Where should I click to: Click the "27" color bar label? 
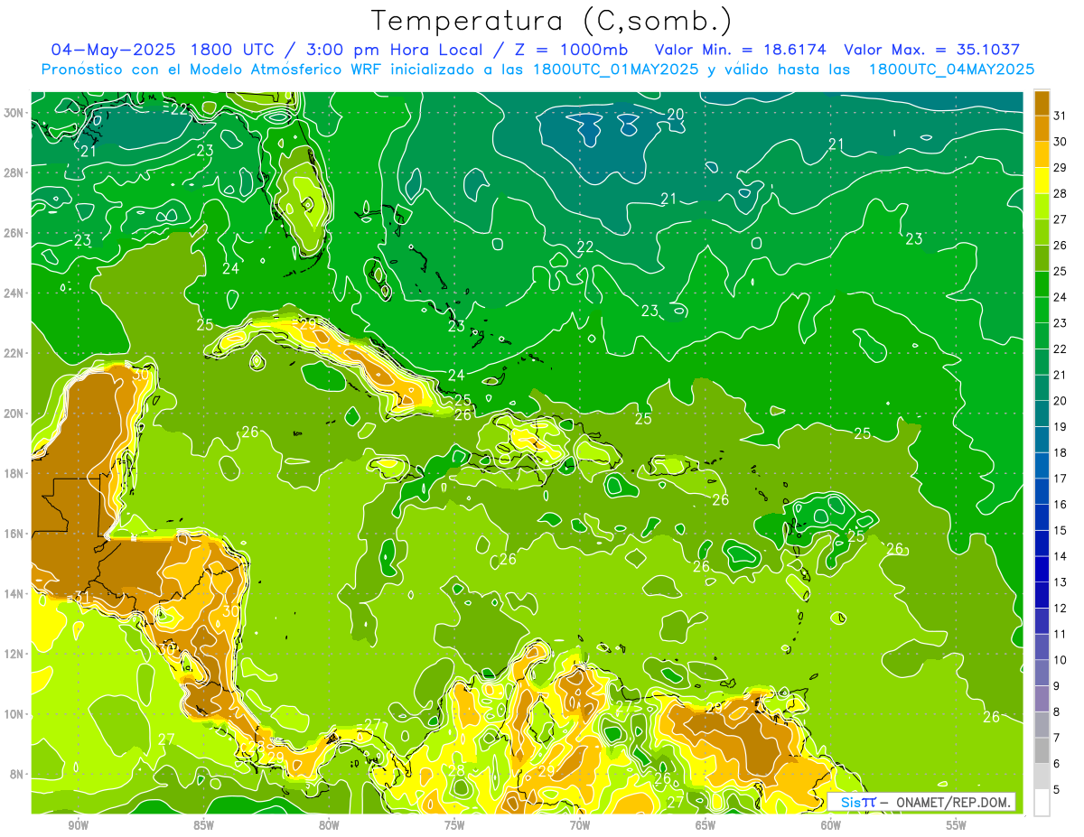(x=1061, y=219)
